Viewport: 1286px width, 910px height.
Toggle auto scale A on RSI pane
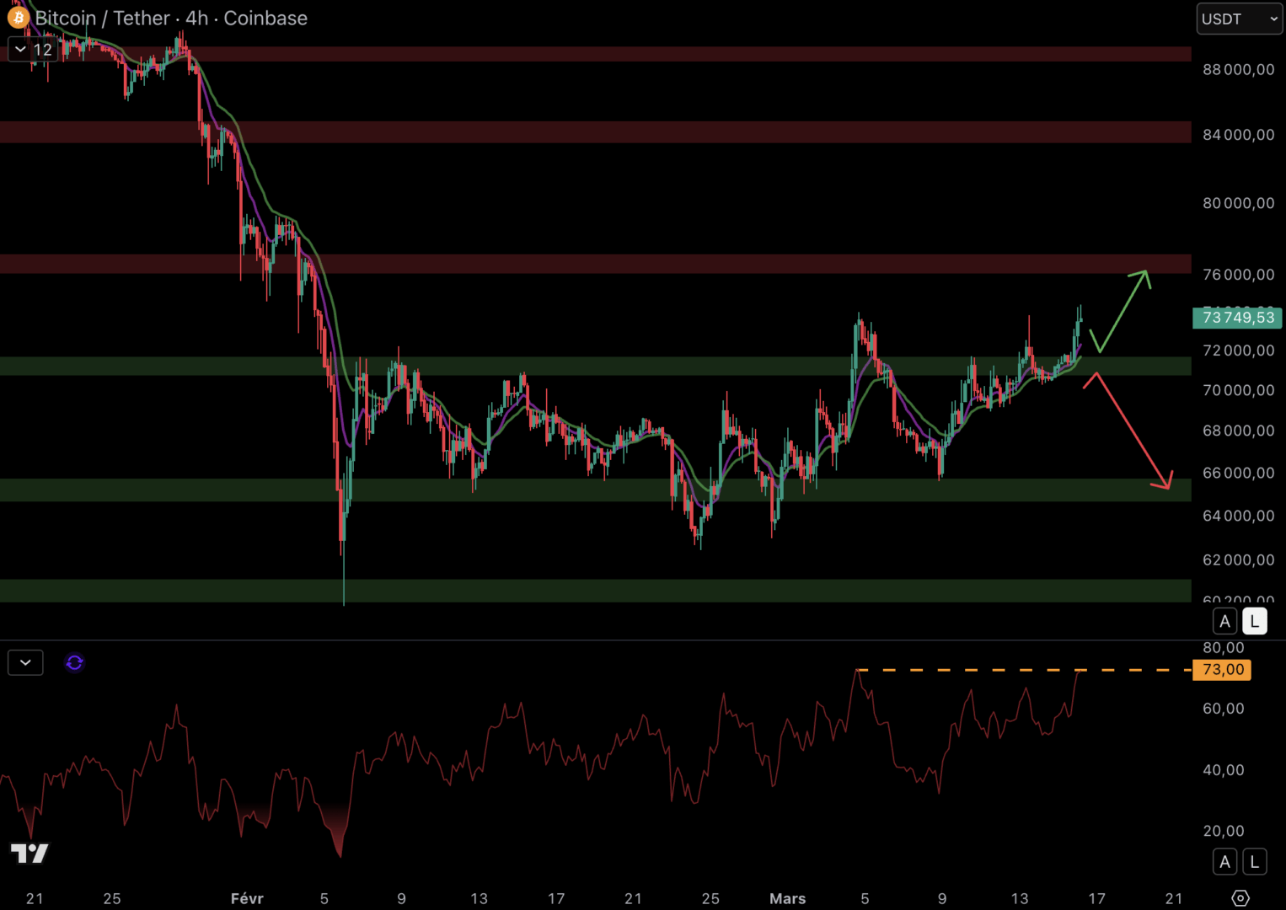click(x=1224, y=862)
